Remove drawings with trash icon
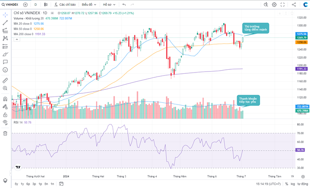The width and height of the screenshot is (310, 188). click(x=5, y=133)
